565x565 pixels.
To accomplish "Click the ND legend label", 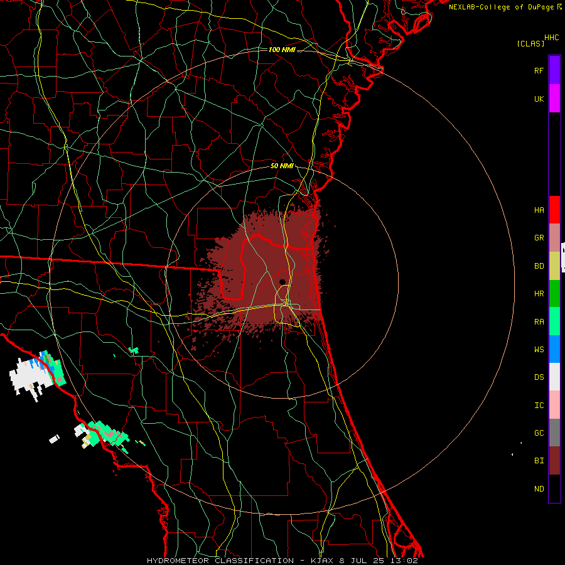I will click(x=539, y=489).
